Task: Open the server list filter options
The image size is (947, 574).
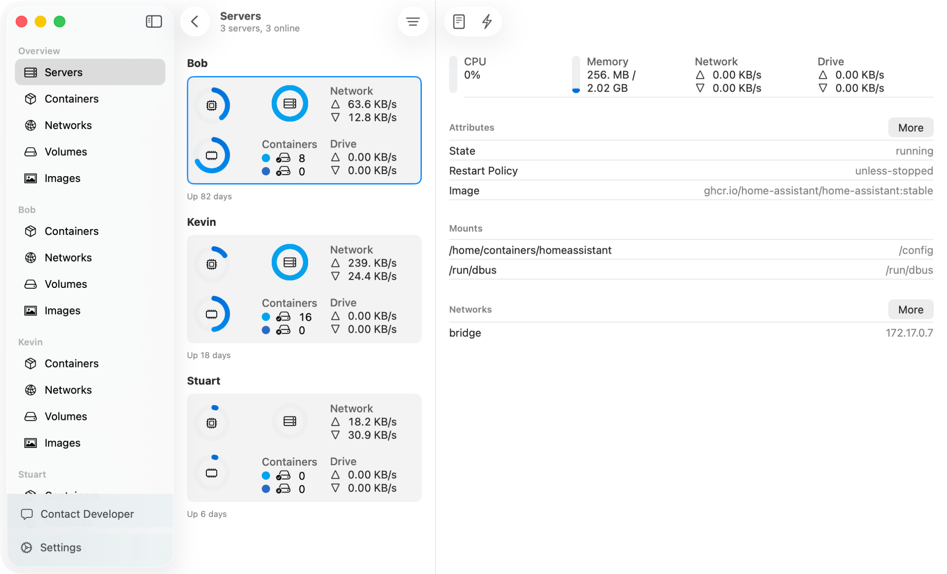Action: click(413, 21)
